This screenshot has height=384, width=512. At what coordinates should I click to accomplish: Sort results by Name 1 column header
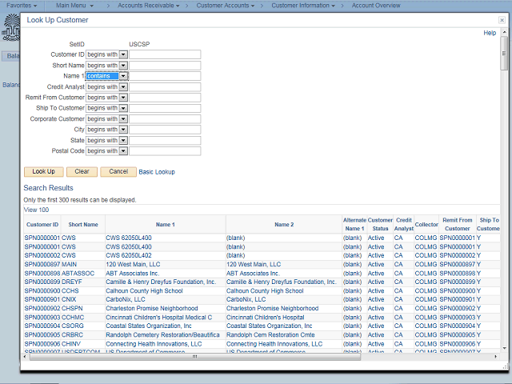tap(166, 224)
